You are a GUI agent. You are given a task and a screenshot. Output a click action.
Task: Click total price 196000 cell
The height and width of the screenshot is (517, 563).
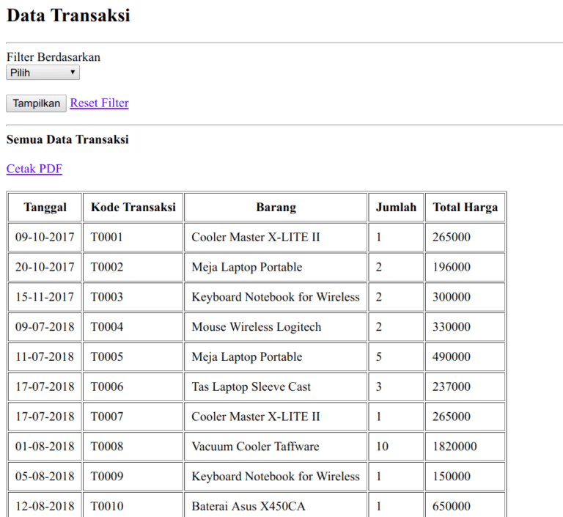point(465,267)
